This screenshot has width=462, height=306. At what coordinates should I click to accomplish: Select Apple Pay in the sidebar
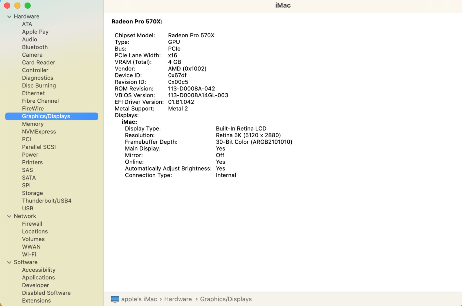(x=35, y=32)
